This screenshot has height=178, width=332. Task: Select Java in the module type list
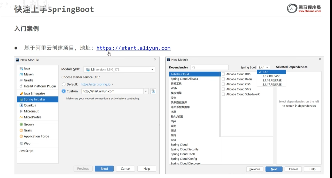pos(38,68)
